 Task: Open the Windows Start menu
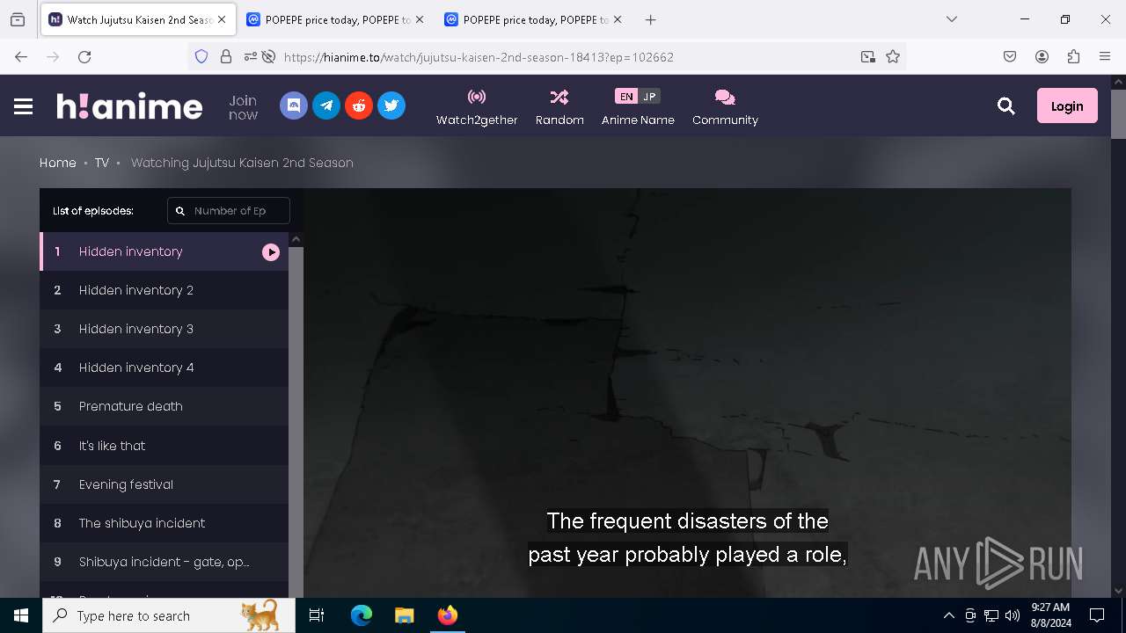coord(21,615)
